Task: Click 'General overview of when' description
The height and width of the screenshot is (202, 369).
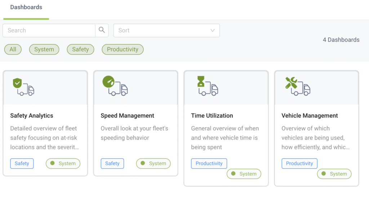Action: click(x=225, y=138)
